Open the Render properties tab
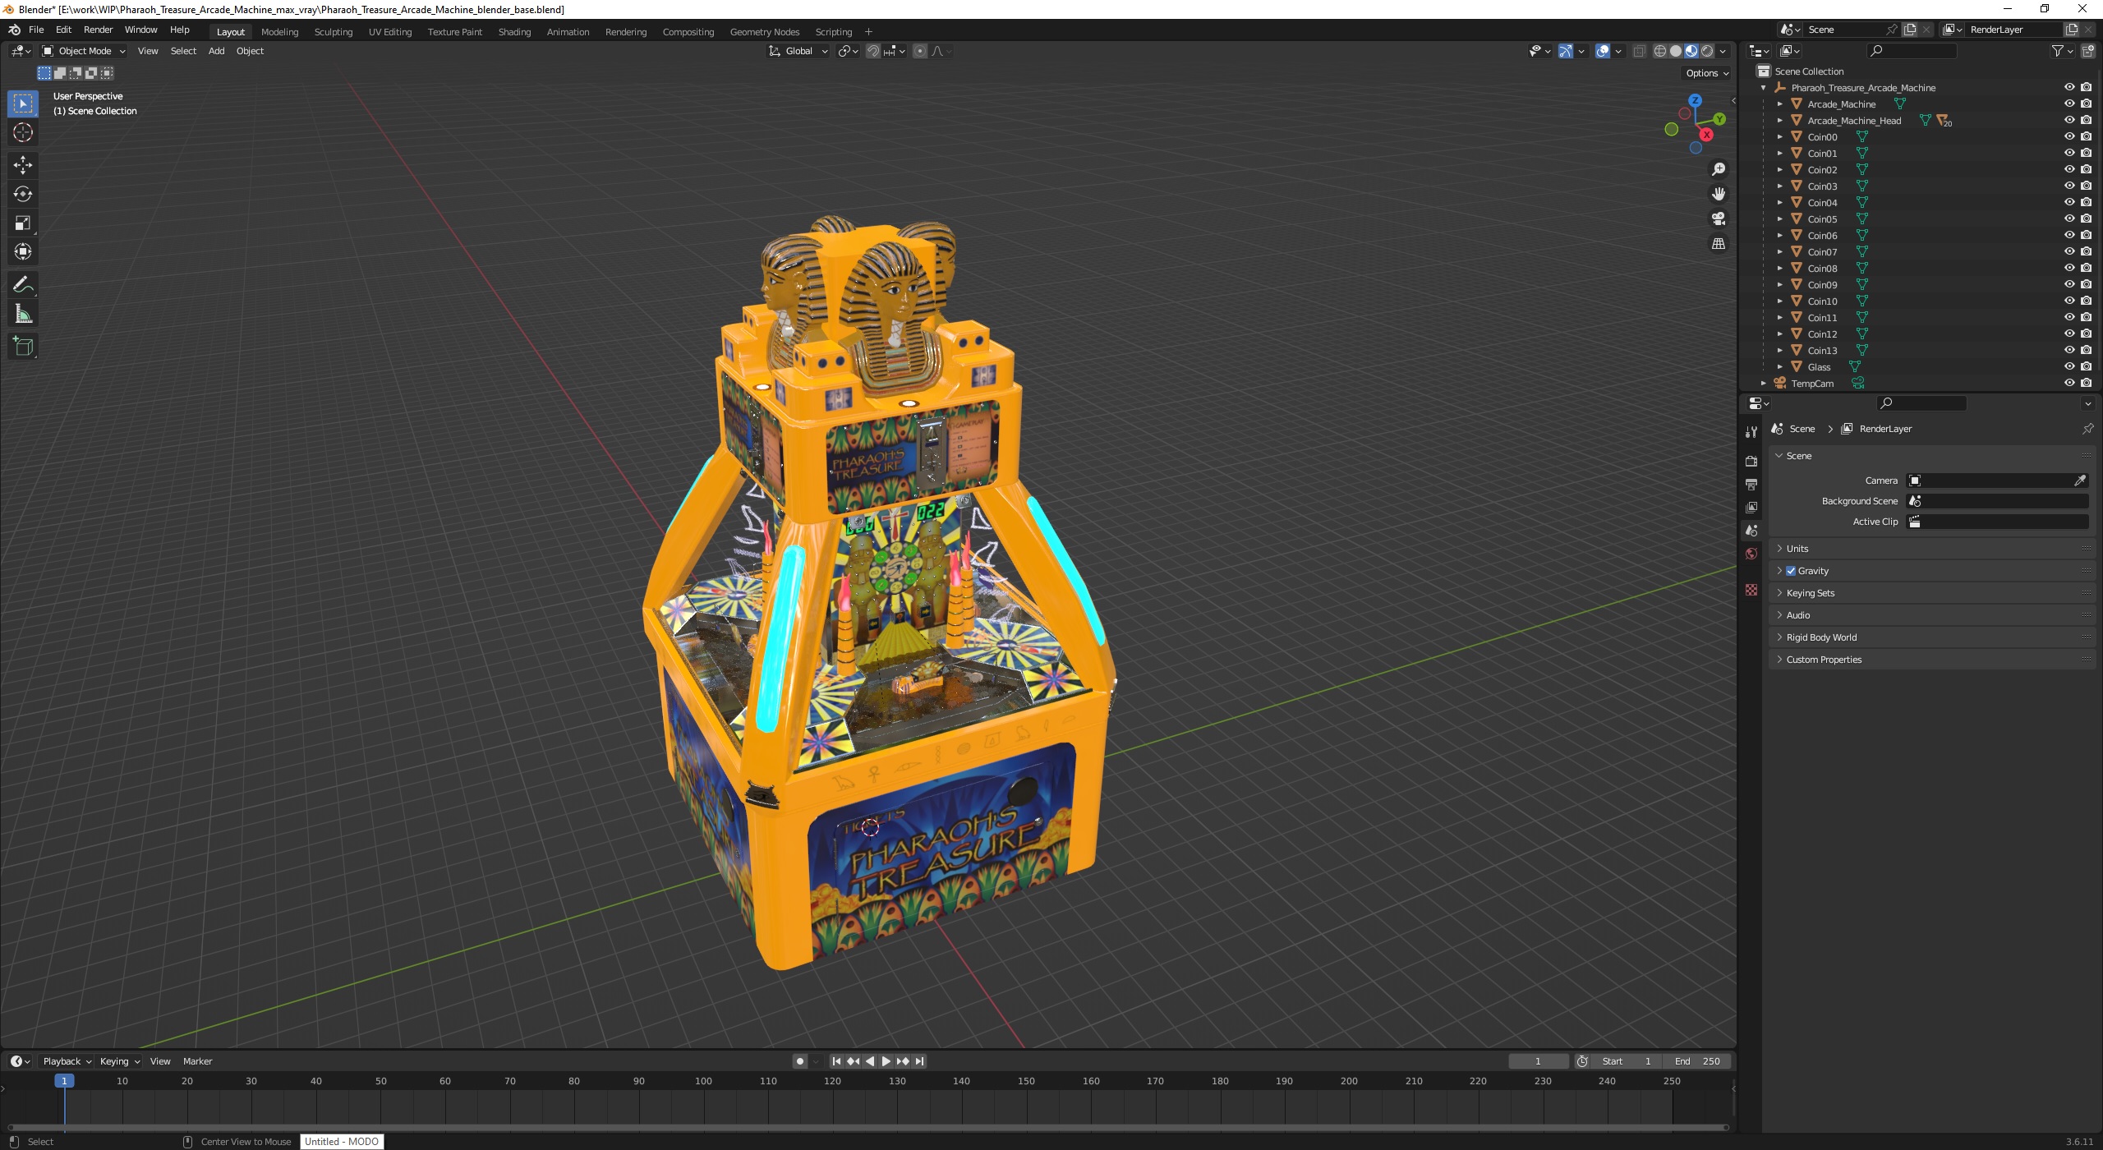The width and height of the screenshot is (2103, 1150). (x=1751, y=462)
